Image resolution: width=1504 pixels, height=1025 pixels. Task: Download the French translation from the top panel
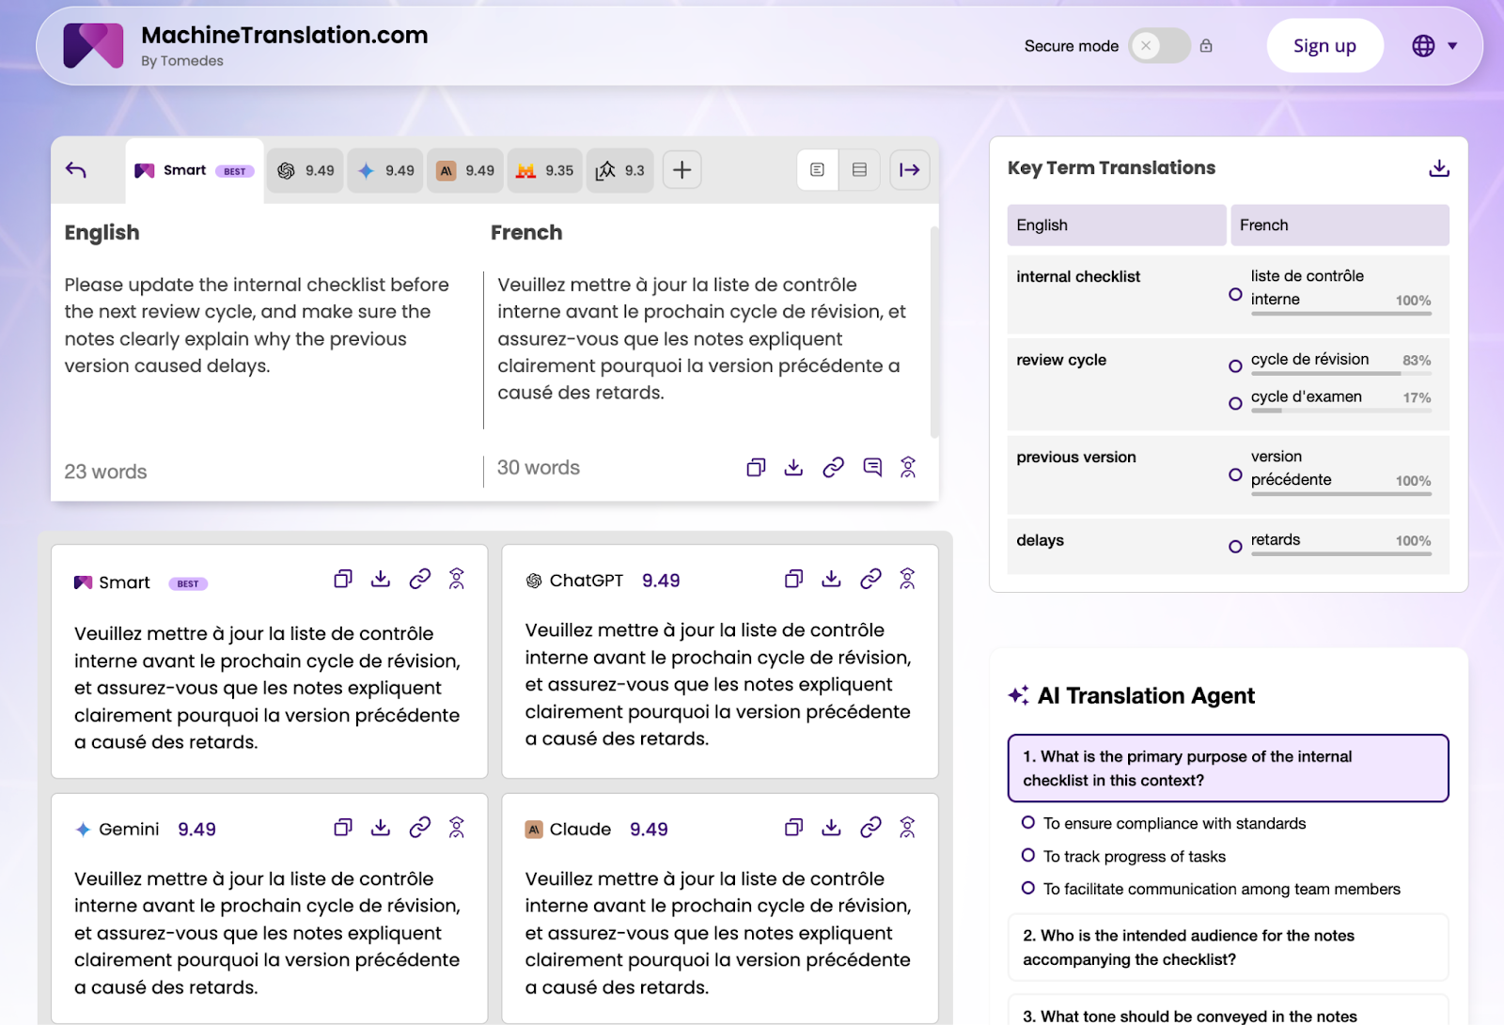[793, 467]
